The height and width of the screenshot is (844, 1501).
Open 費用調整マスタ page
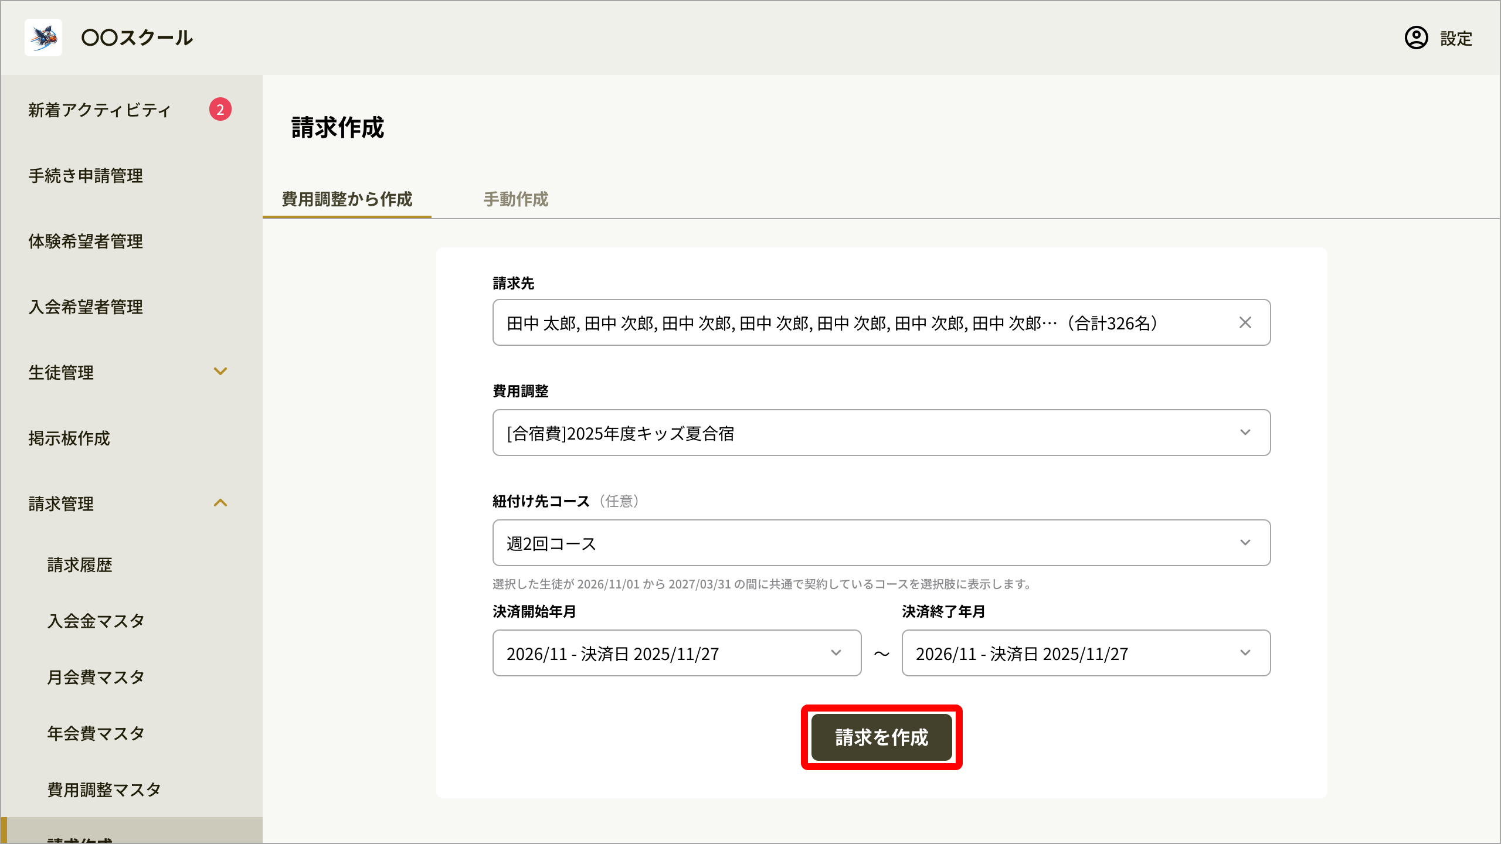coord(104,790)
